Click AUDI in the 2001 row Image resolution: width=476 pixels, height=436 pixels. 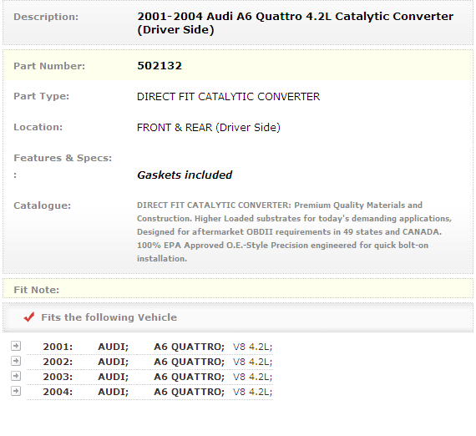114,347
